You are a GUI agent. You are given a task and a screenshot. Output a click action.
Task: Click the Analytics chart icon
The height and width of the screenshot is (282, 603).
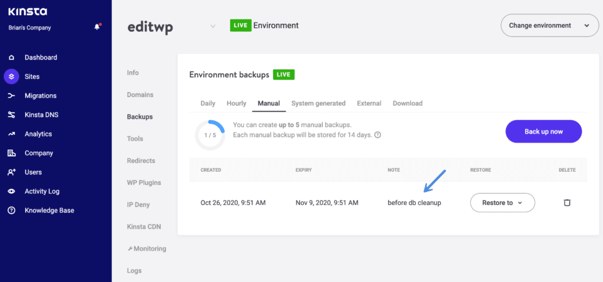tap(12, 134)
